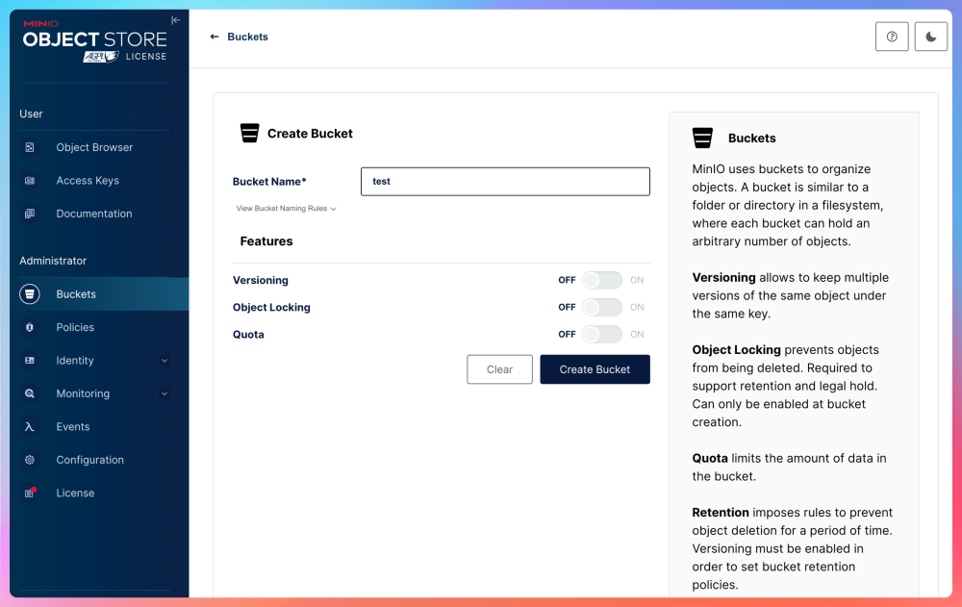Viewport: 962px width, 607px height.
Task: Open the License menu item
Action: coord(75,493)
